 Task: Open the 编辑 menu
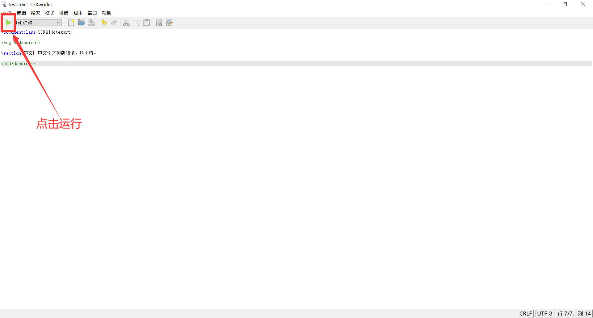click(21, 13)
